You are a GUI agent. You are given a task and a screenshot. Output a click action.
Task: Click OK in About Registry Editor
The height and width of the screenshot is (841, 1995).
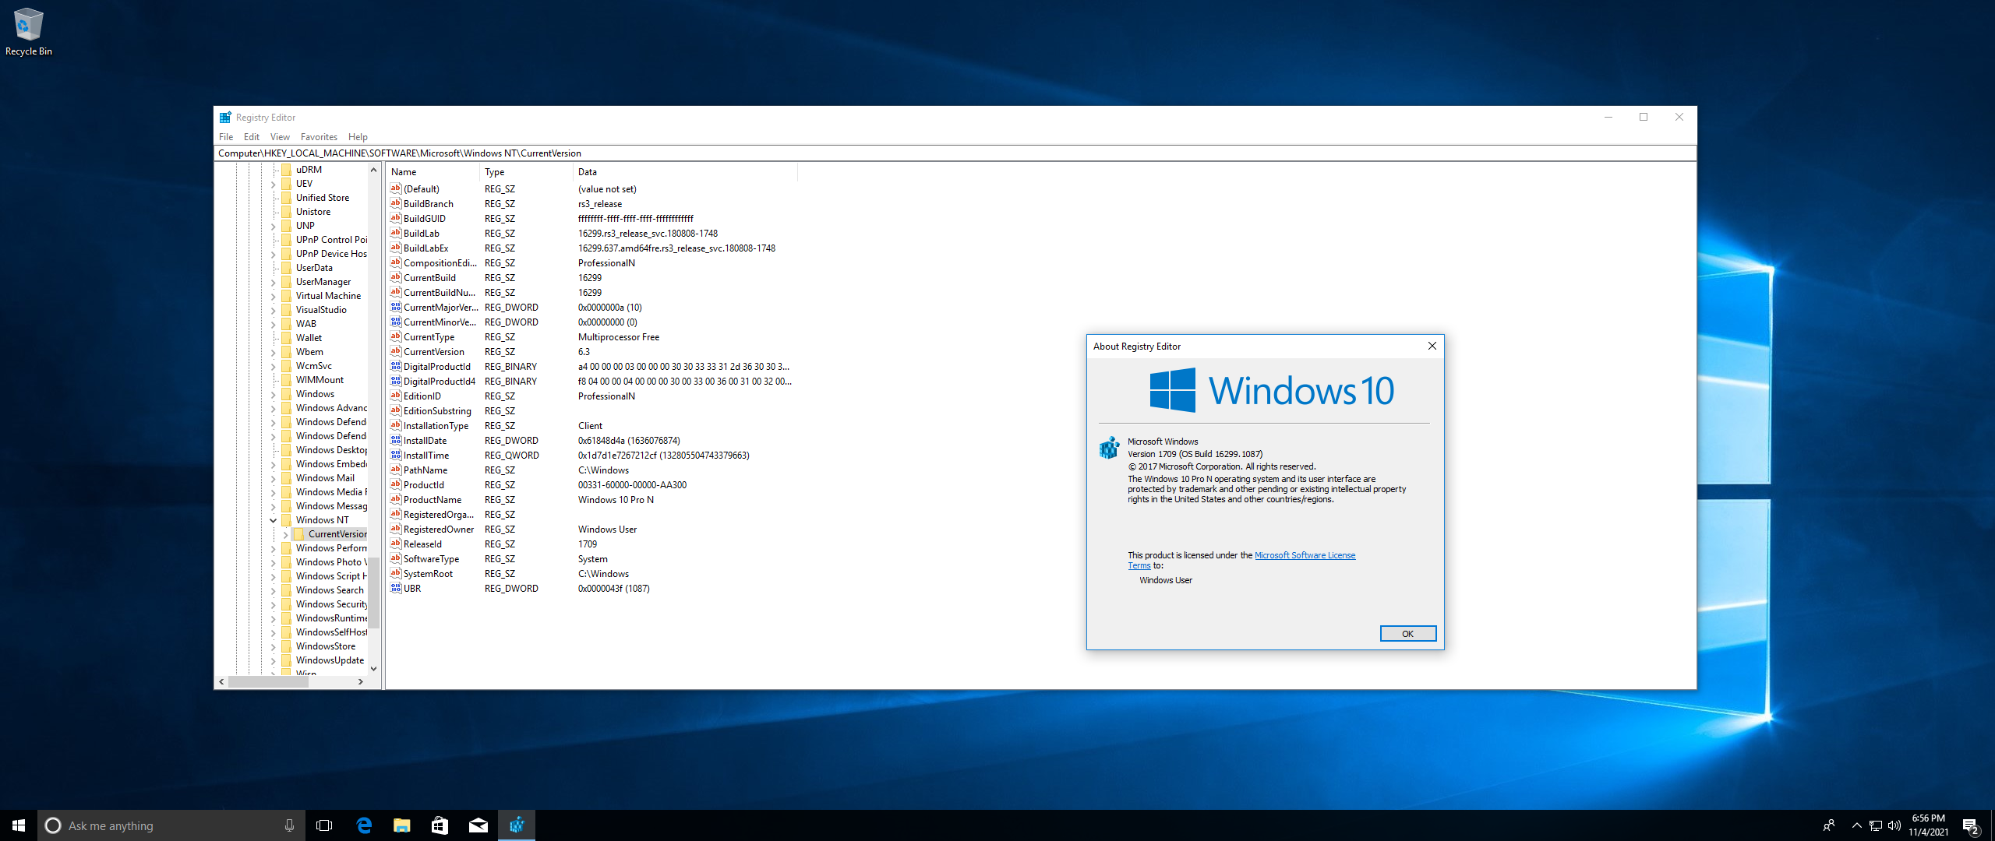coord(1407,634)
